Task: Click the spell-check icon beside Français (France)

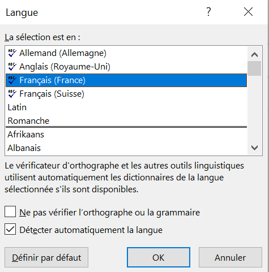Action: pyautogui.click(x=12, y=80)
